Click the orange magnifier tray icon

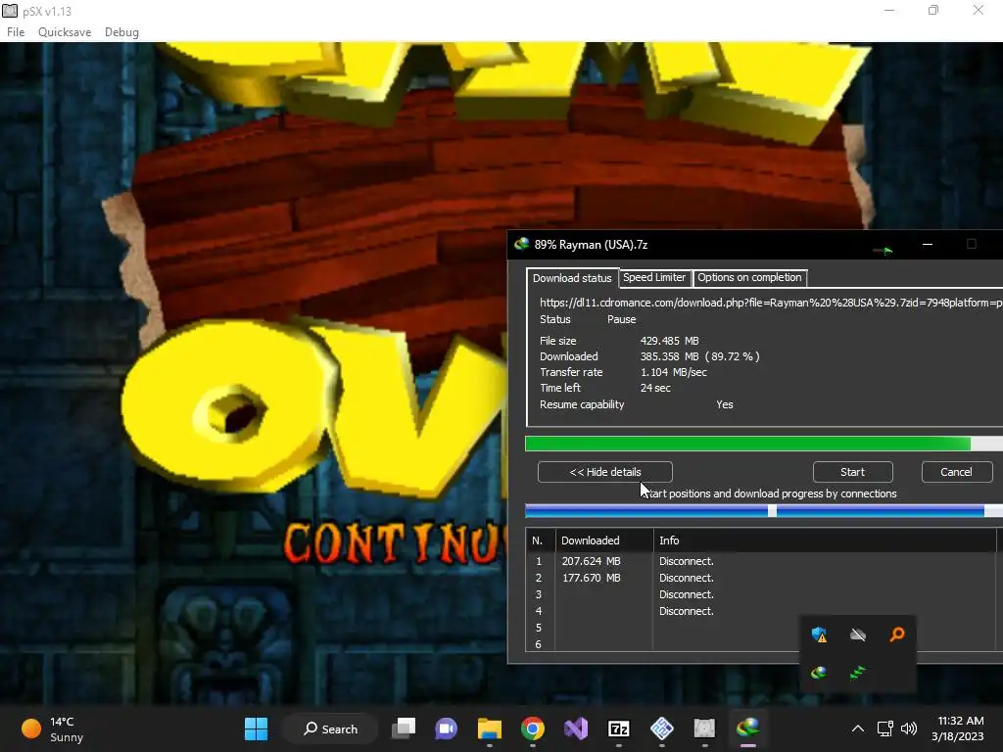(x=897, y=634)
